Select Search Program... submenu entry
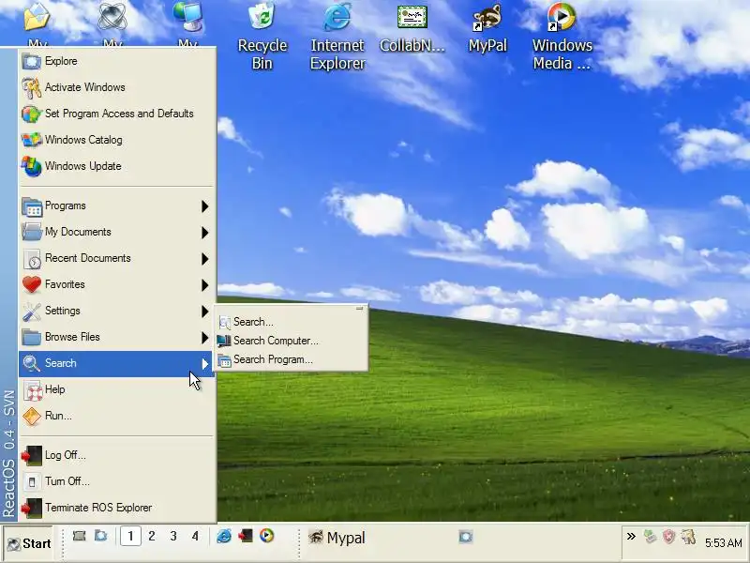The height and width of the screenshot is (563, 750). (292, 359)
